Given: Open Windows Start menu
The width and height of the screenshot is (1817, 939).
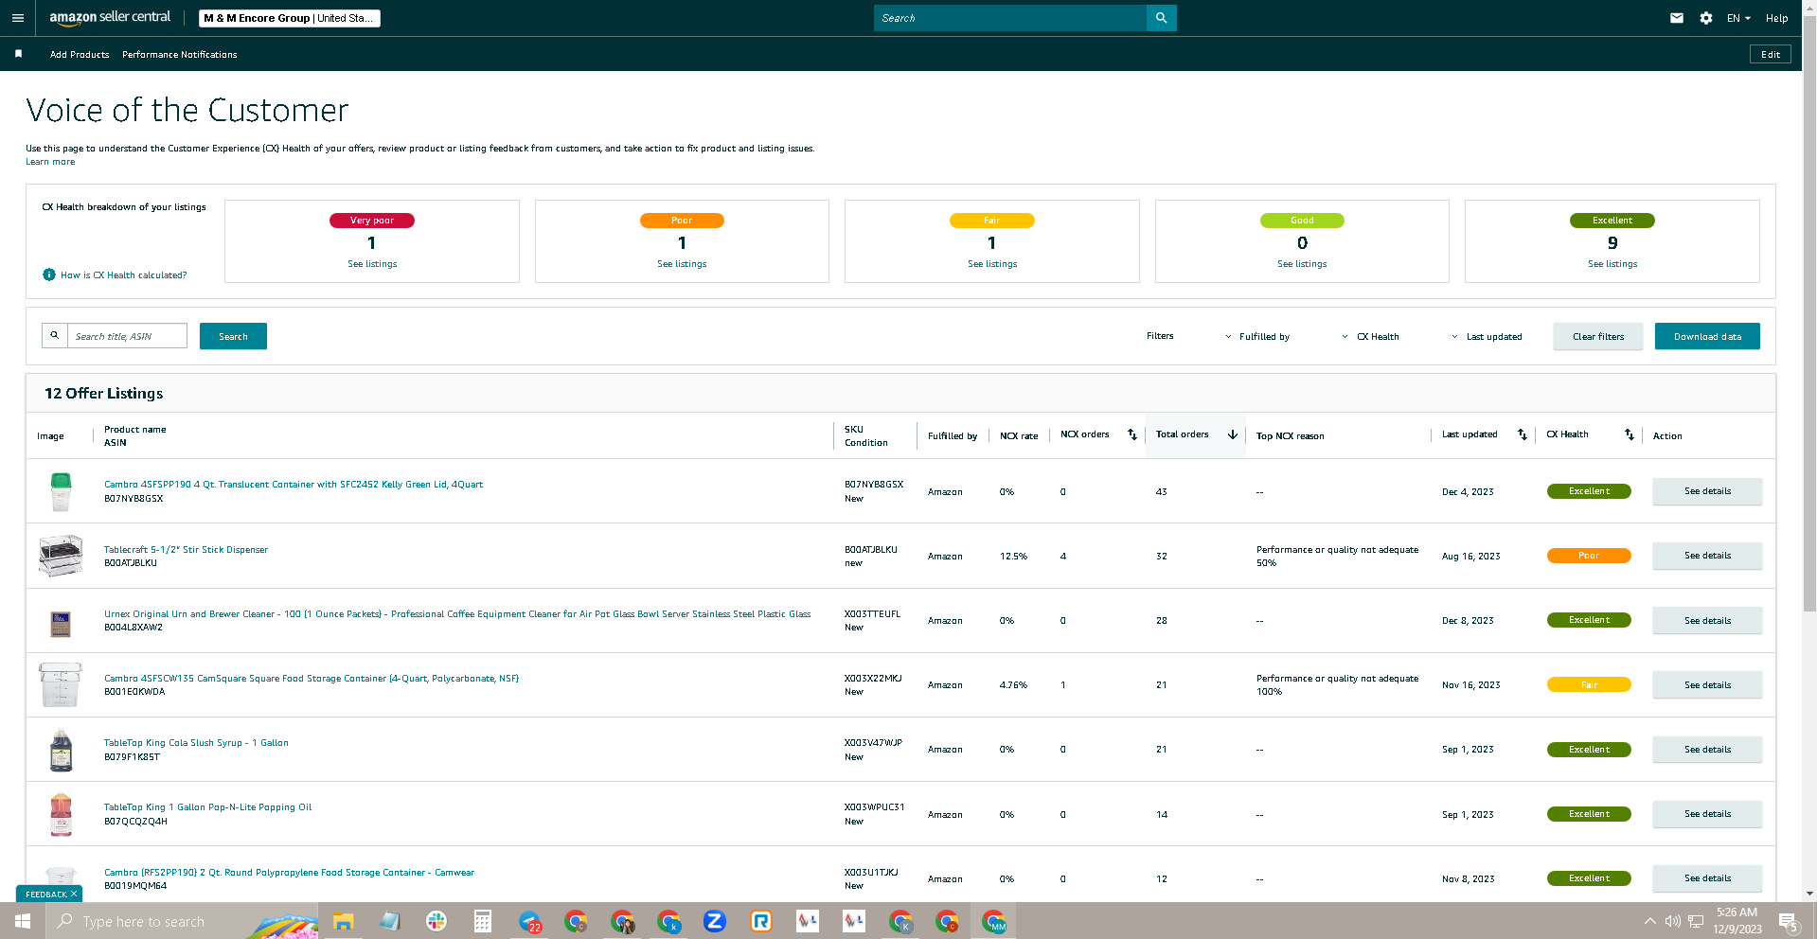Looking at the screenshot, I should tap(23, 921).
